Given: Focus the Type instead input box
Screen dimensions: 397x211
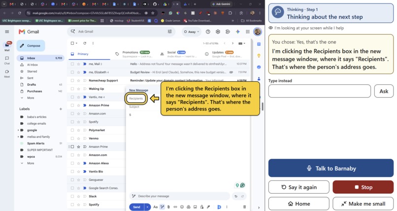Looking at the screenshot, I should 320,91.
